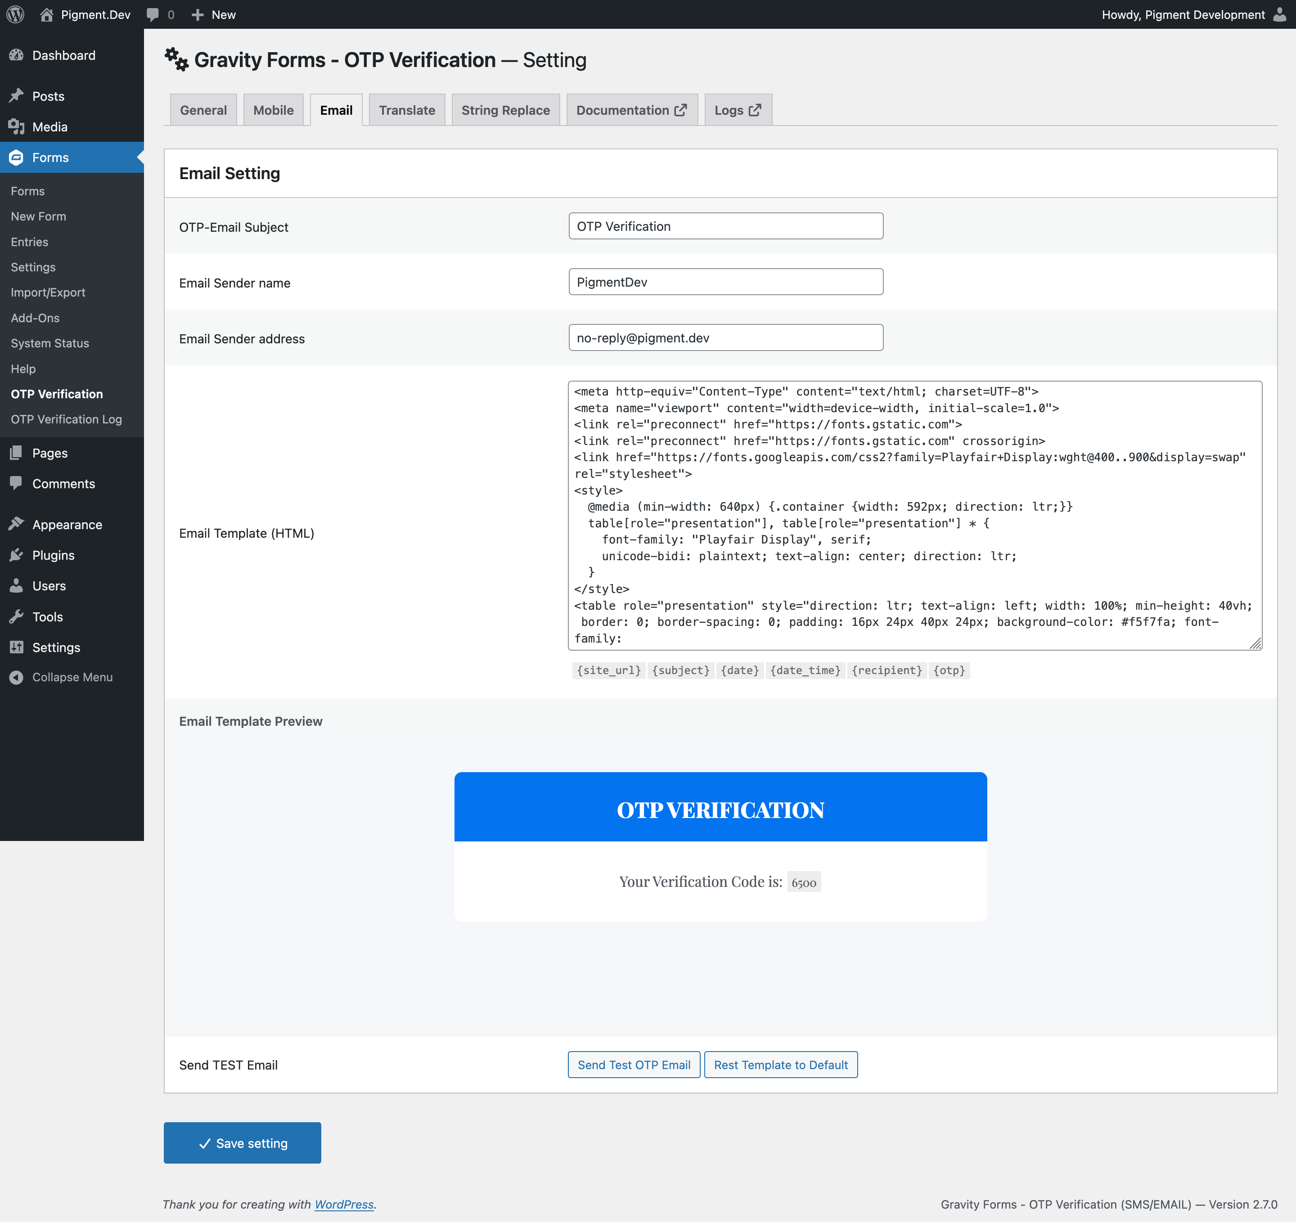The image size is (1296, 1223).
Task: Click the Comments icon in sidebar
Action: [16, 483]
